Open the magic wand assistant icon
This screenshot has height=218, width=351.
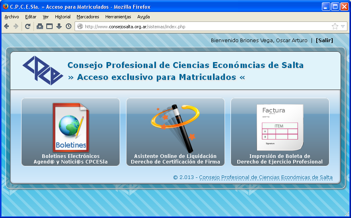tap(175, 128)
